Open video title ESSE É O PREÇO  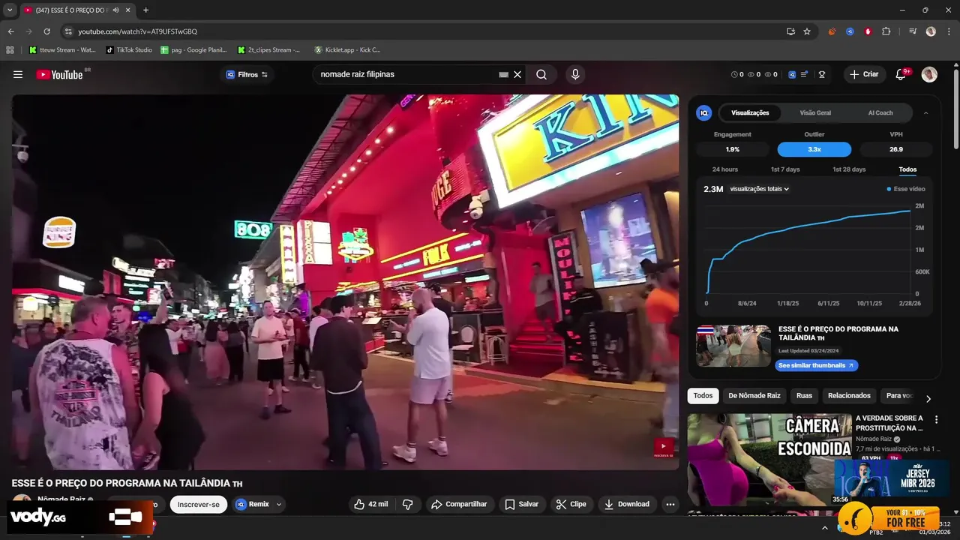point(127,483)
